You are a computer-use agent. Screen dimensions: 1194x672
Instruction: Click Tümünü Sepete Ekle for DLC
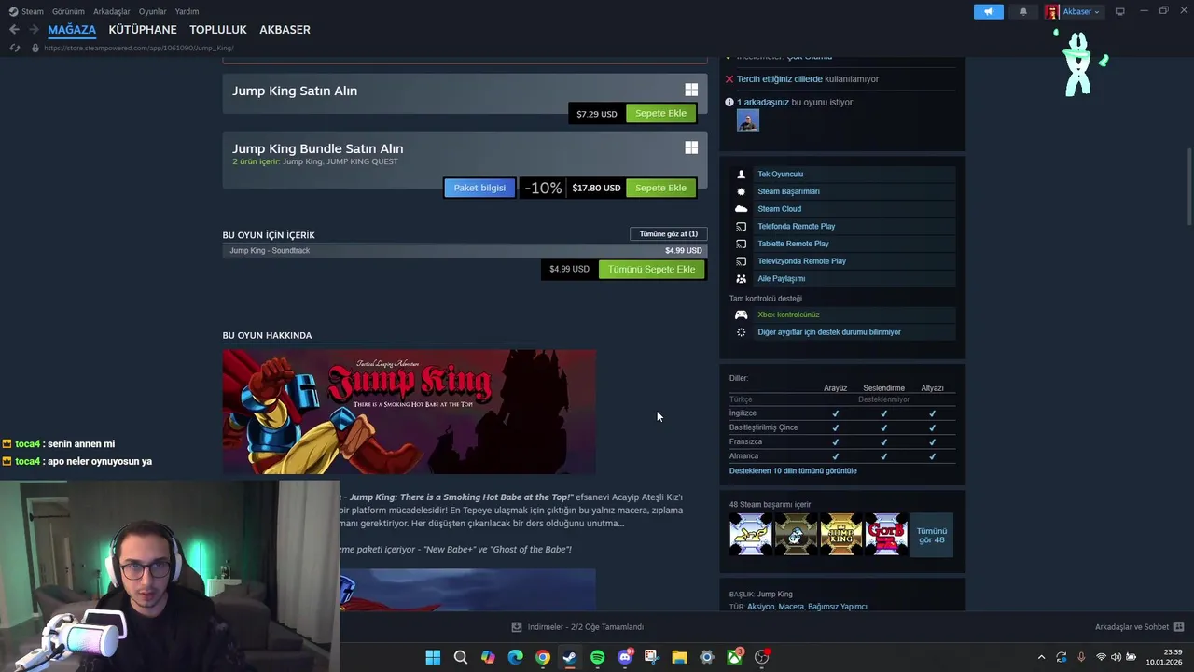pos(651,269)
